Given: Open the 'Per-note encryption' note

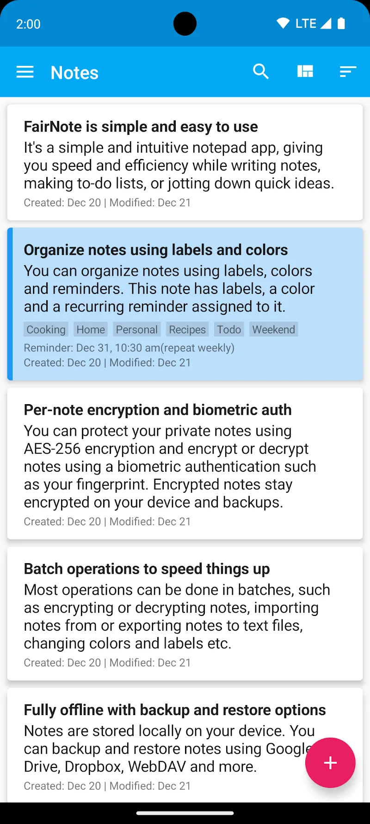Looking at the screenshot, I should 185,463.
